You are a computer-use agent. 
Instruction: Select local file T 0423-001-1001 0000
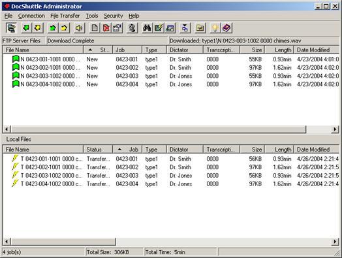point(52,159)
